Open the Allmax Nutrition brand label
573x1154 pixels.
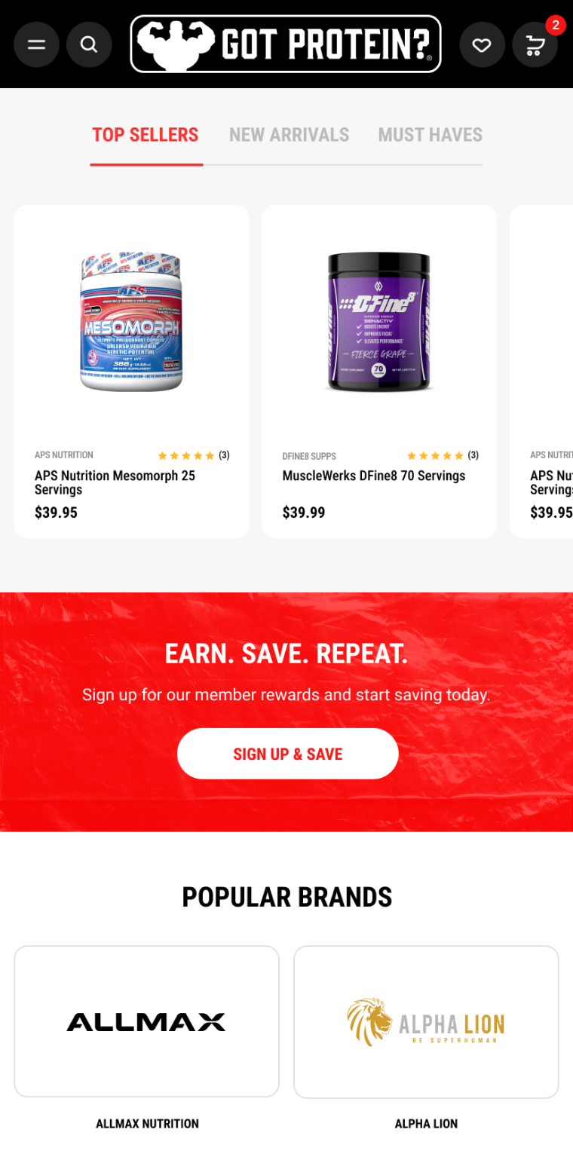click(147, 1124)
